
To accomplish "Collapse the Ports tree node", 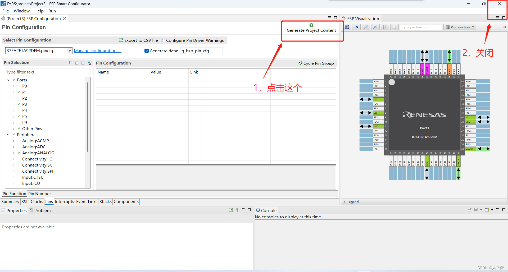I will click(8, 80).
